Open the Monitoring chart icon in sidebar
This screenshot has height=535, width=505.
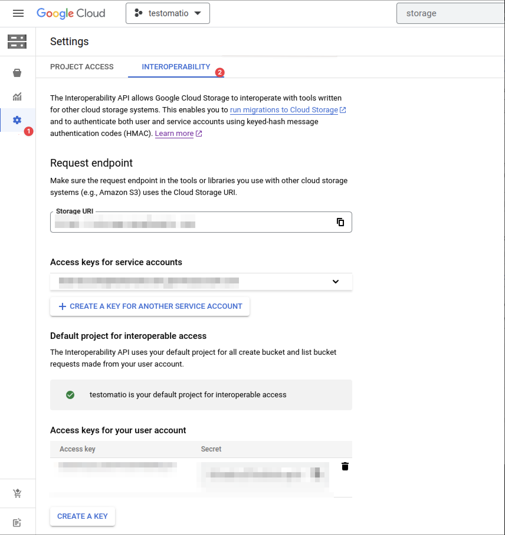17,96
